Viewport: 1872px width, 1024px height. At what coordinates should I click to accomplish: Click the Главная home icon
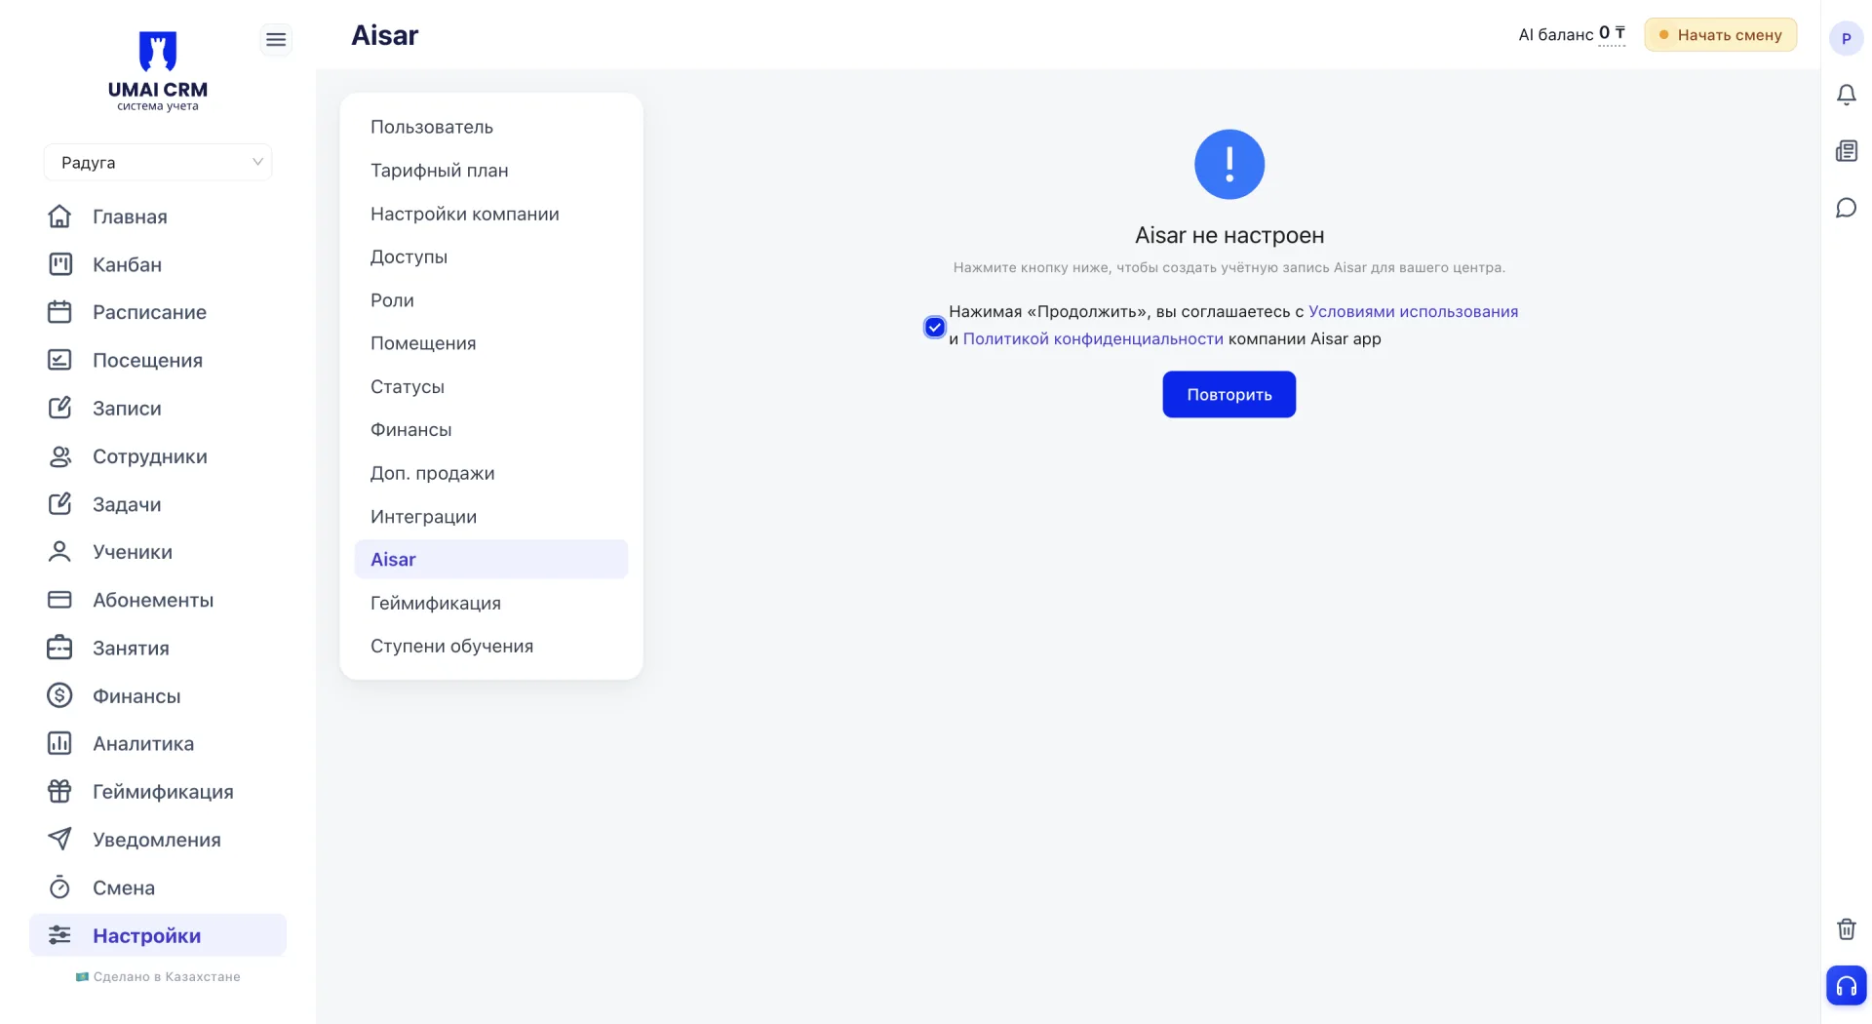point(59,217)
